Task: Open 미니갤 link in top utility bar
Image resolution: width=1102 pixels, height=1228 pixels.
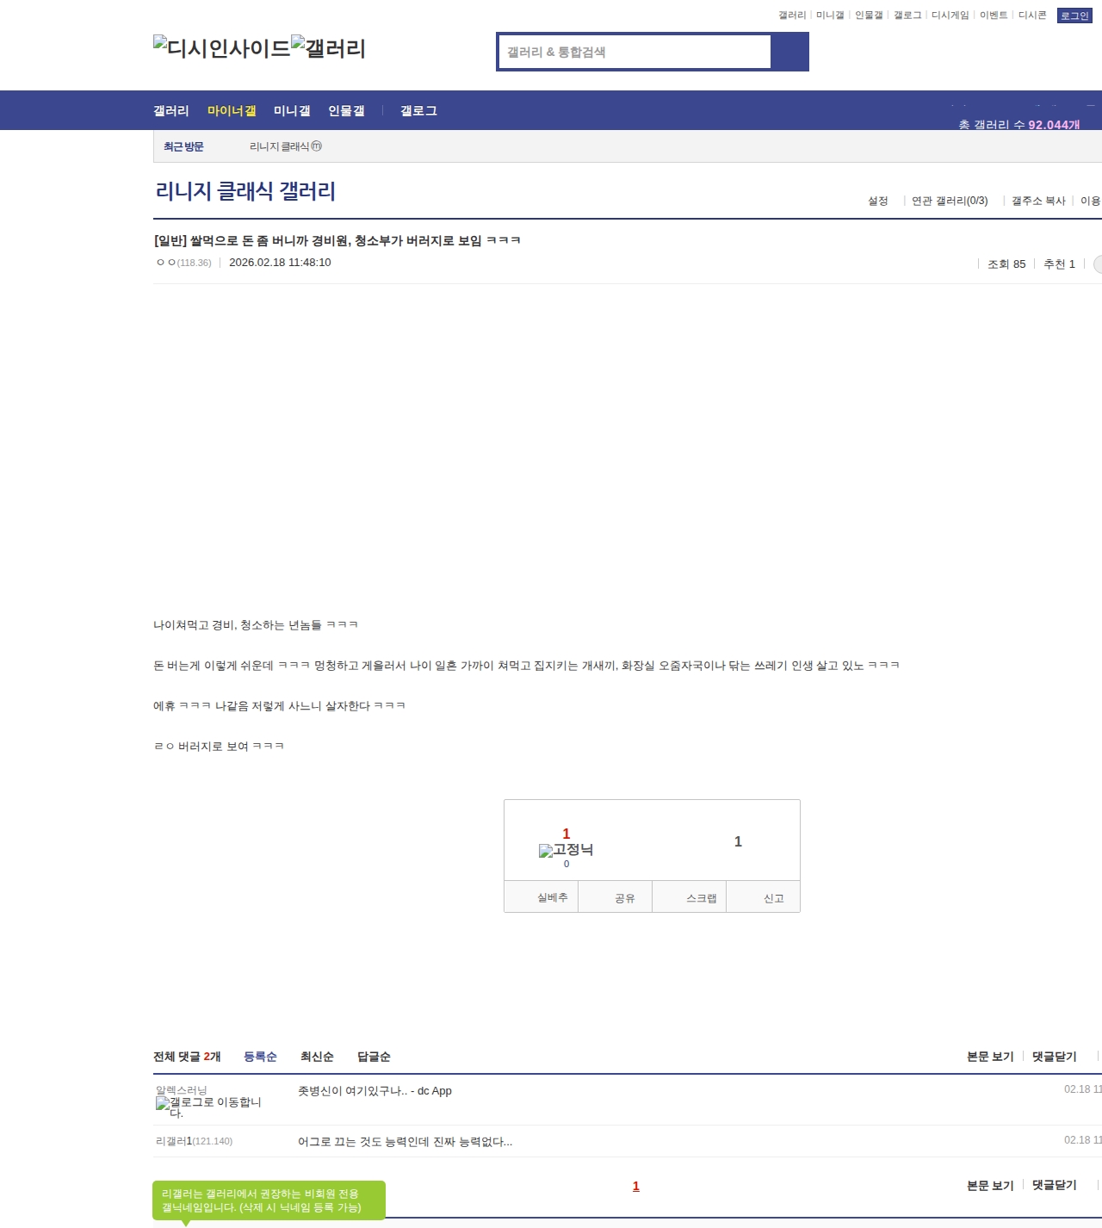Action: pyautogui.click(x=830, y=16)
